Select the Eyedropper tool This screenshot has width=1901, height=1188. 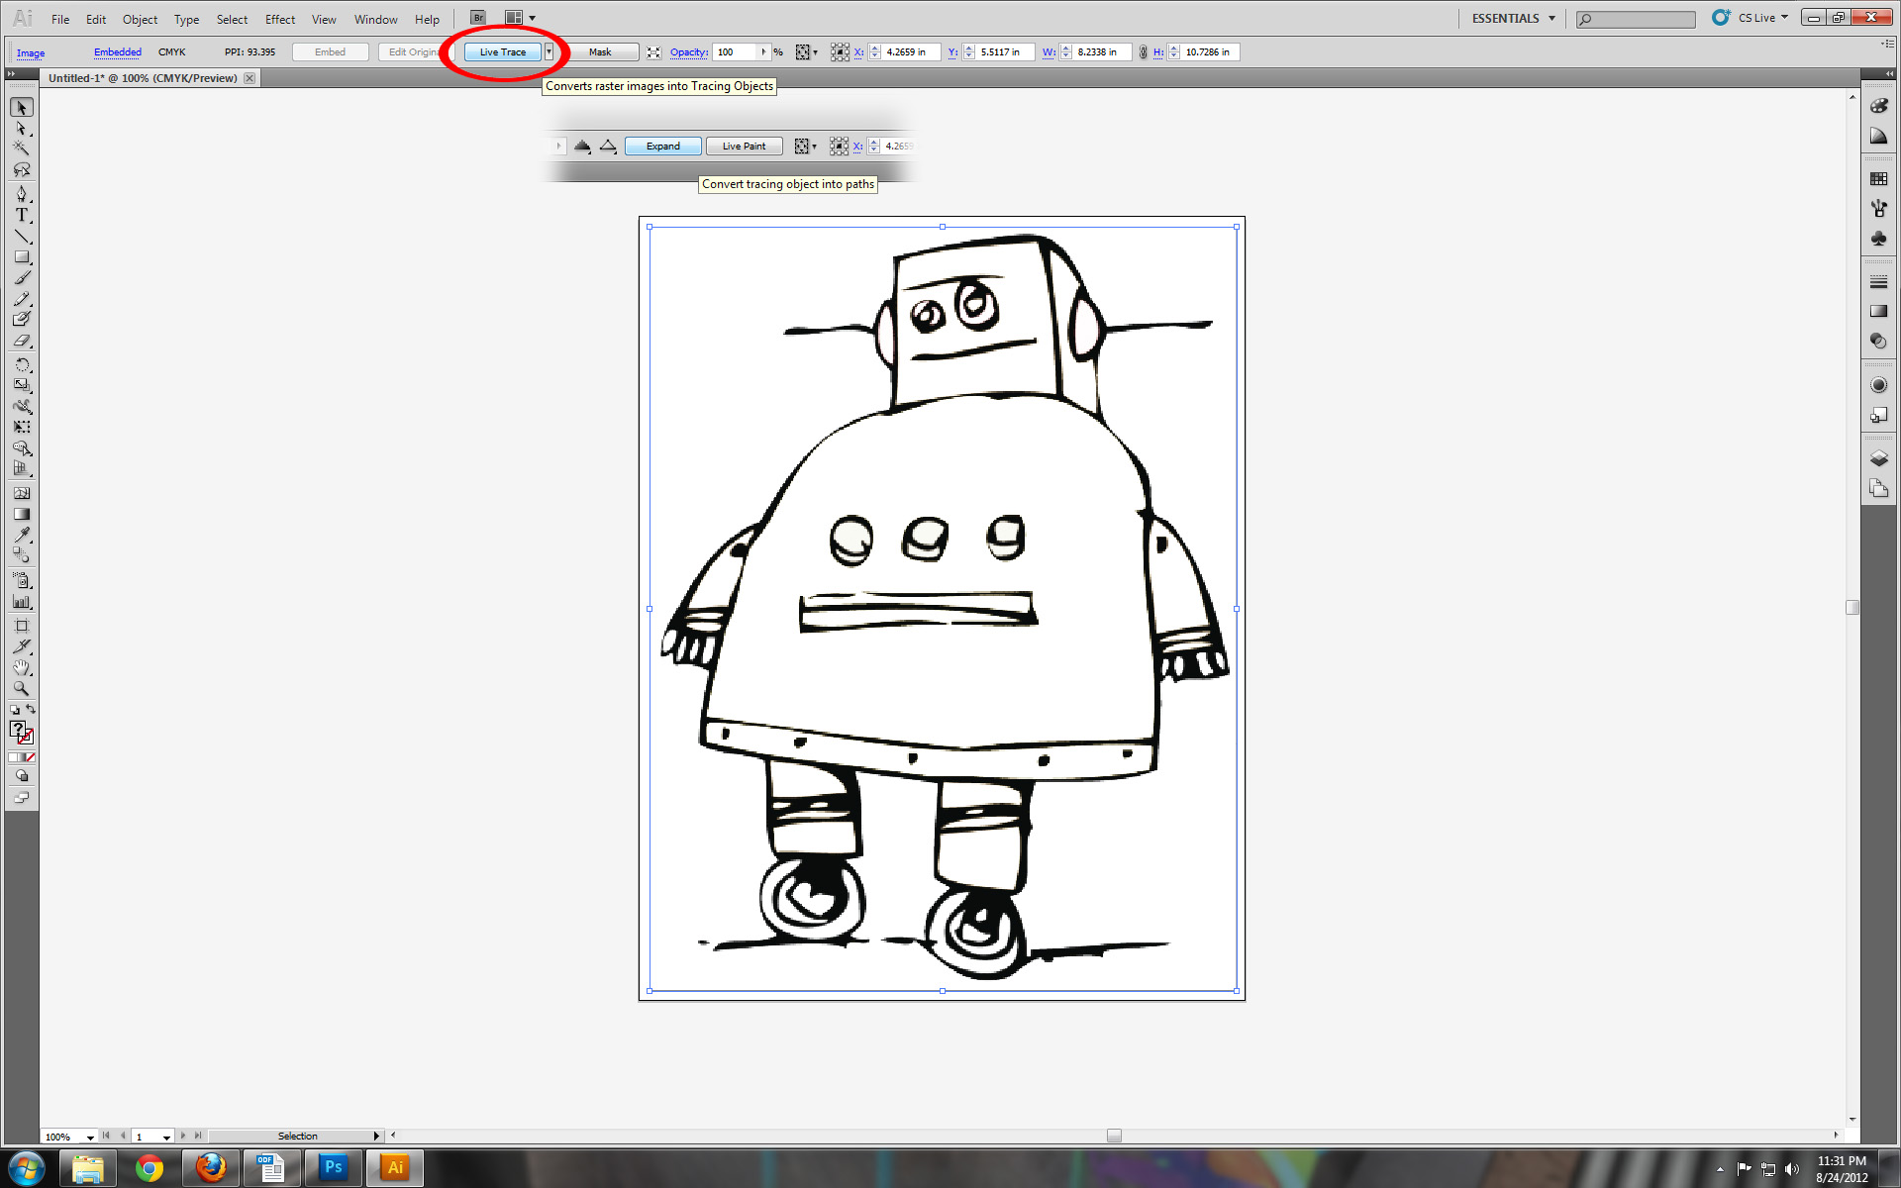pyautogui.click(x=22, y=535)
